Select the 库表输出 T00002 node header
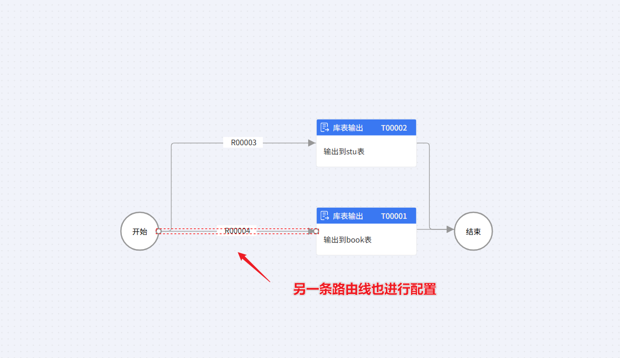The height and width of the screenshot is (358, 620). [366, 128]
